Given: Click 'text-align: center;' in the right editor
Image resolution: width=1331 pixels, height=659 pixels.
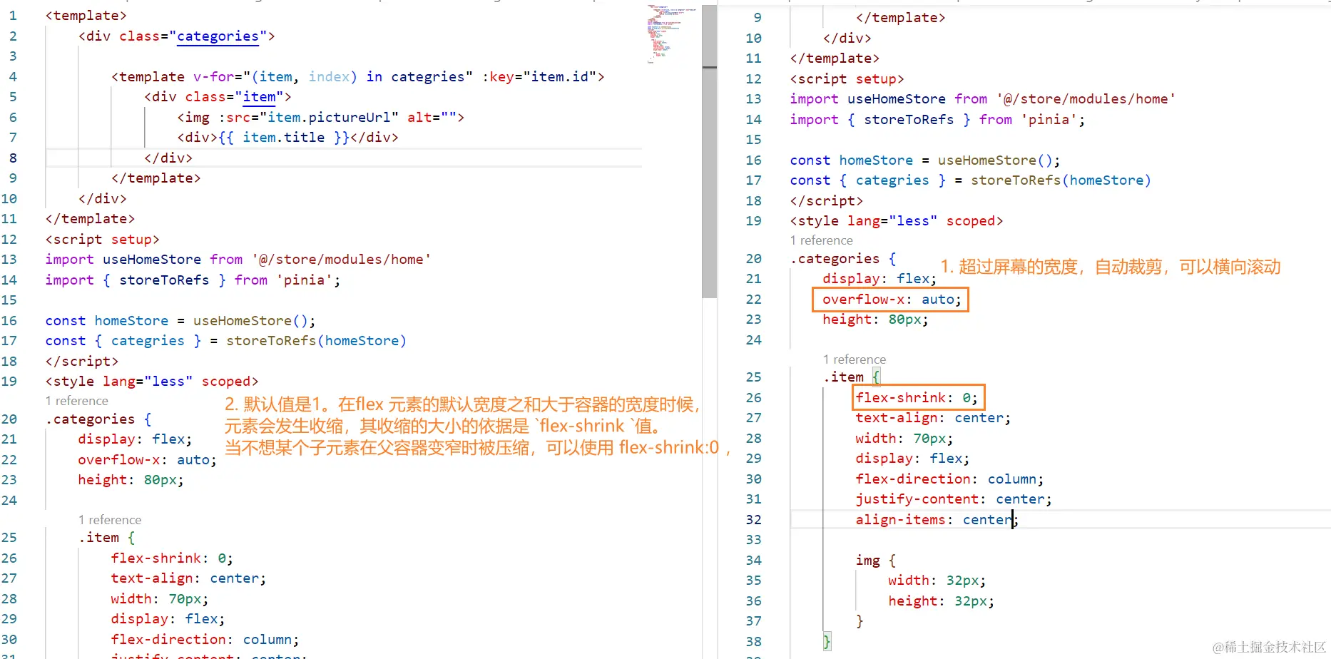Looking at the screenshot, I should pos(933,418).
